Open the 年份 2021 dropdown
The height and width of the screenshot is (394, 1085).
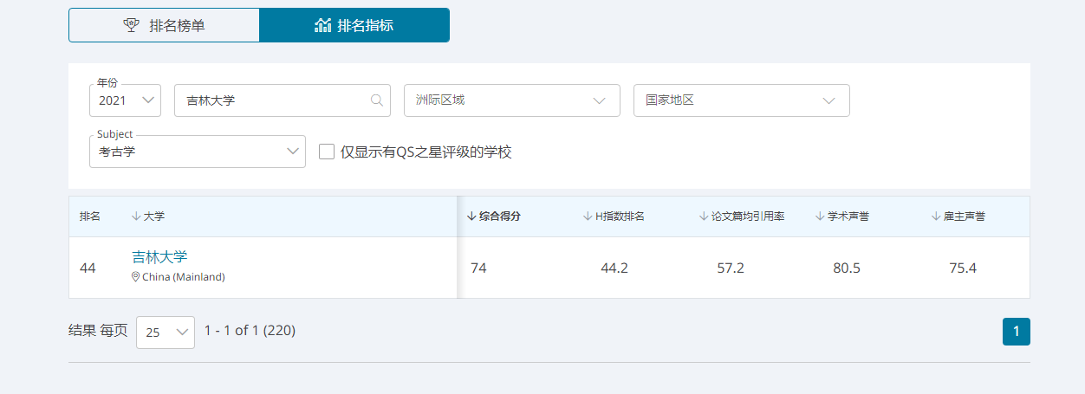(x=126, y=100)
